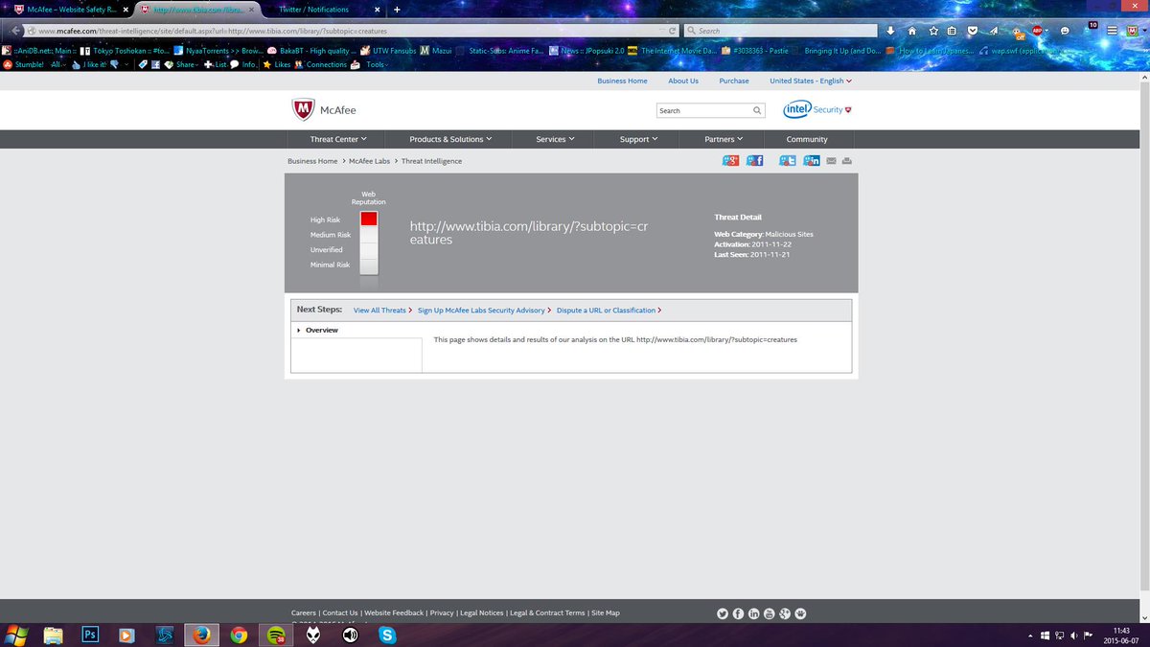Open the About Us link
Viewport: 1150px width, 647px height.
pos(683,81)
